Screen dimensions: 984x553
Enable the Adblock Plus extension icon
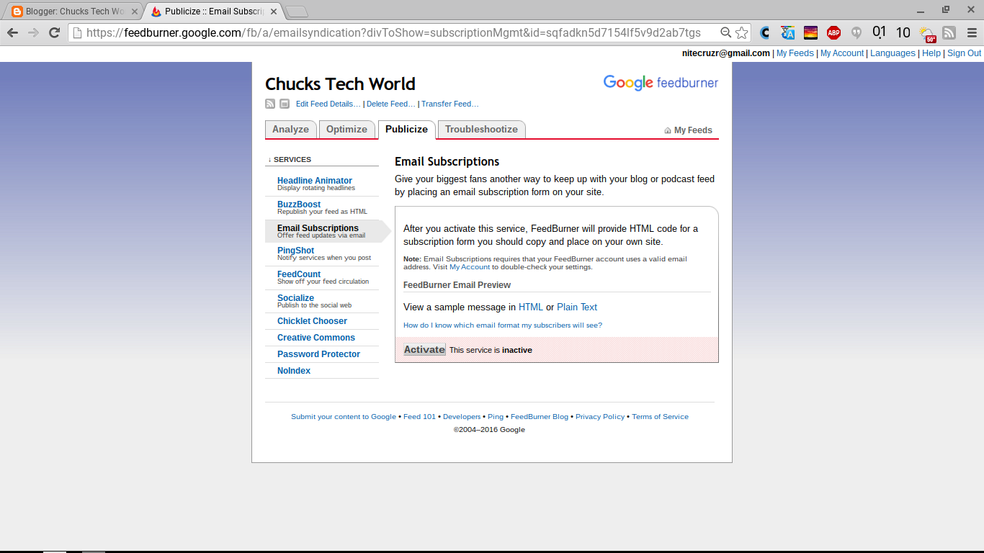click(x=834, y=32)
